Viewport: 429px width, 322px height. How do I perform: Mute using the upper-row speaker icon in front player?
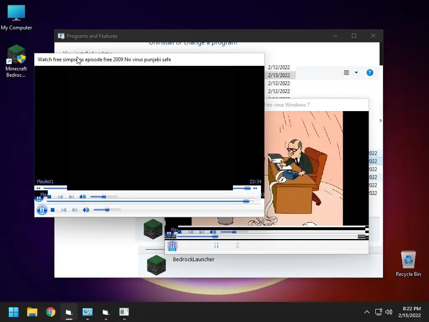83,197
